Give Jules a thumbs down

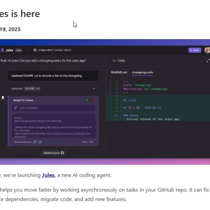tap(40, 142)
